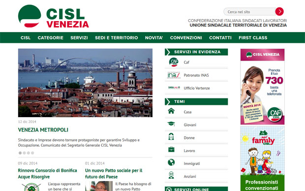The image size is (305, 191).
Task: Click the Immigrati theme link
Action: [191, 163]
